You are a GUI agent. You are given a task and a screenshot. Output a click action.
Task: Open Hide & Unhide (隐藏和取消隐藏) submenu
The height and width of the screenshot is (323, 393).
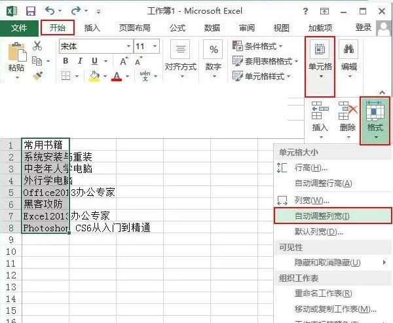pos(333,263)
